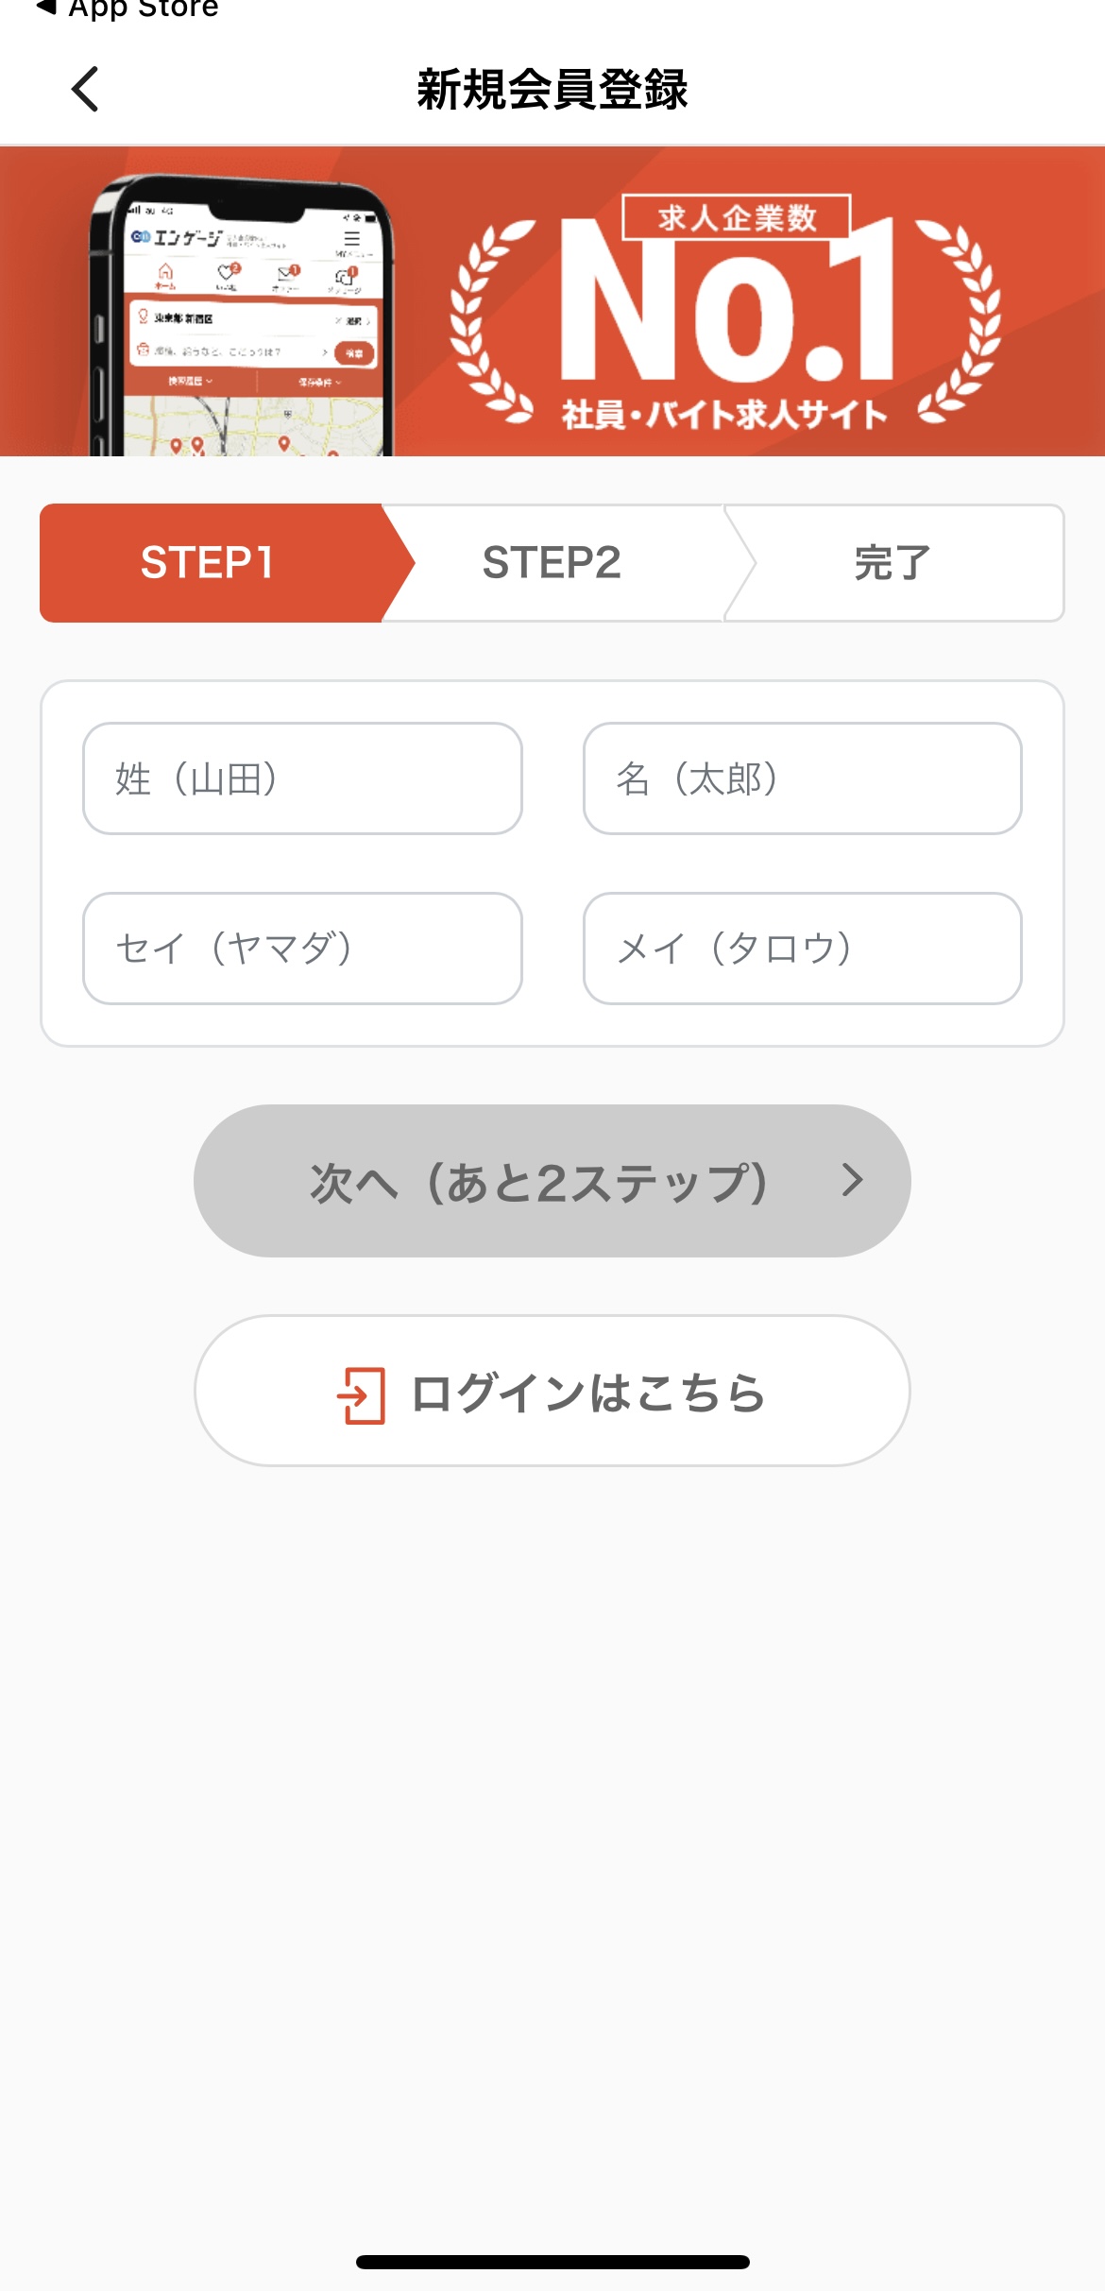Viewport: 1105px width, 2291px height.
Task: Tap the back chevron in the header
Action: (x=85, y=90)
